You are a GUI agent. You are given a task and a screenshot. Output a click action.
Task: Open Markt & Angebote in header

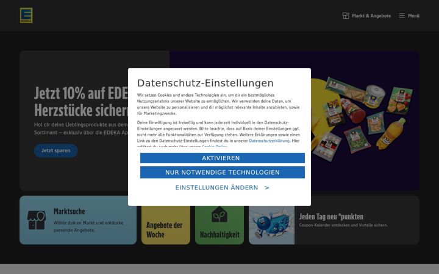[367, 16]
